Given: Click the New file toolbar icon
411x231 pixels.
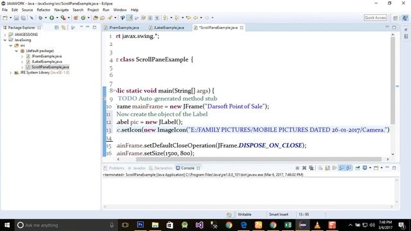Looking at the screenshot, I should [x=5, y=18].
